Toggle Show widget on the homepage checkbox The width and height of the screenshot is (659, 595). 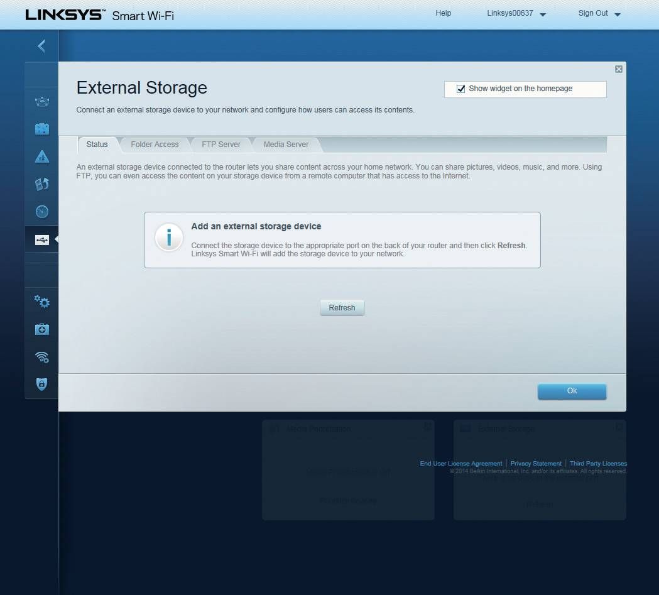[460, 89]
